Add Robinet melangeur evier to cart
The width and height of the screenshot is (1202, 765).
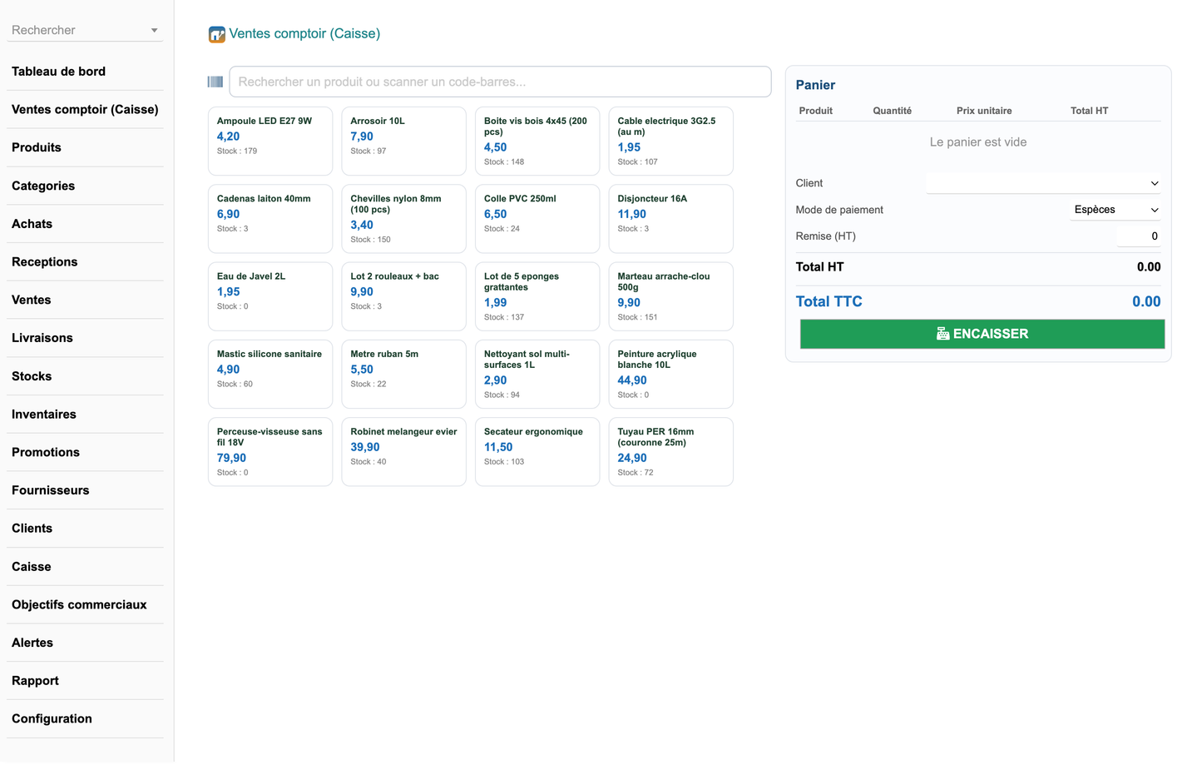[x=403, y=452]
